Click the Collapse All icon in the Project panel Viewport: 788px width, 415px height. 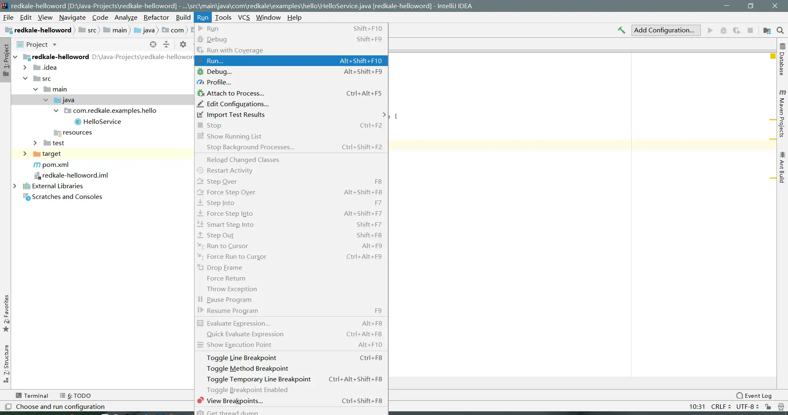(x=166, y=44)
